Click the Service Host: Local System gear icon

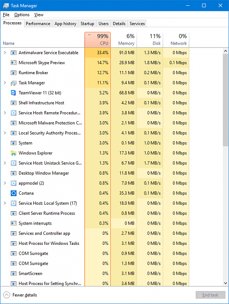(13, 203)
